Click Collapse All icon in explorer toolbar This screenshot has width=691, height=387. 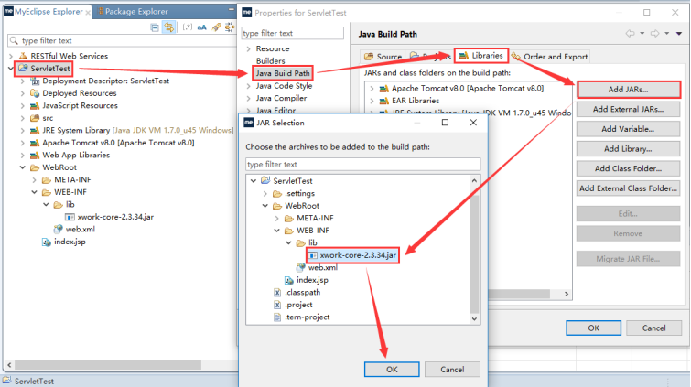(x=153, y=27)
